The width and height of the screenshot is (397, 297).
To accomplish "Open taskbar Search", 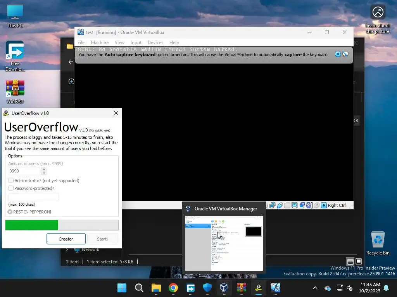I will pos(139,288).
